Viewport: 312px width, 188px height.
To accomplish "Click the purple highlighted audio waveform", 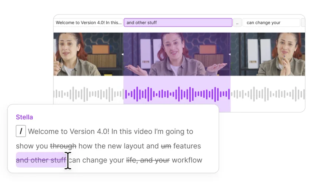I will coord(176,94).
